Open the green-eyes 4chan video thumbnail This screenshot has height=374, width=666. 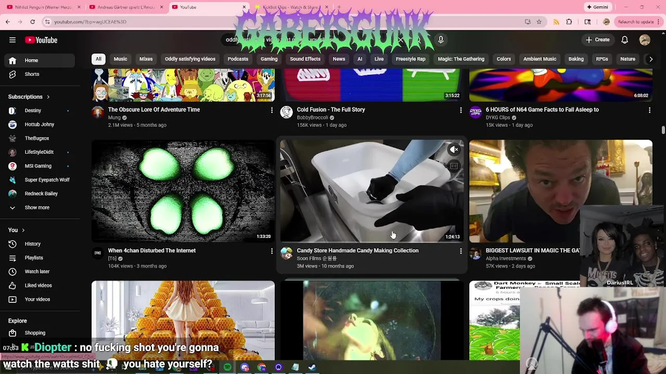point(183,191)
